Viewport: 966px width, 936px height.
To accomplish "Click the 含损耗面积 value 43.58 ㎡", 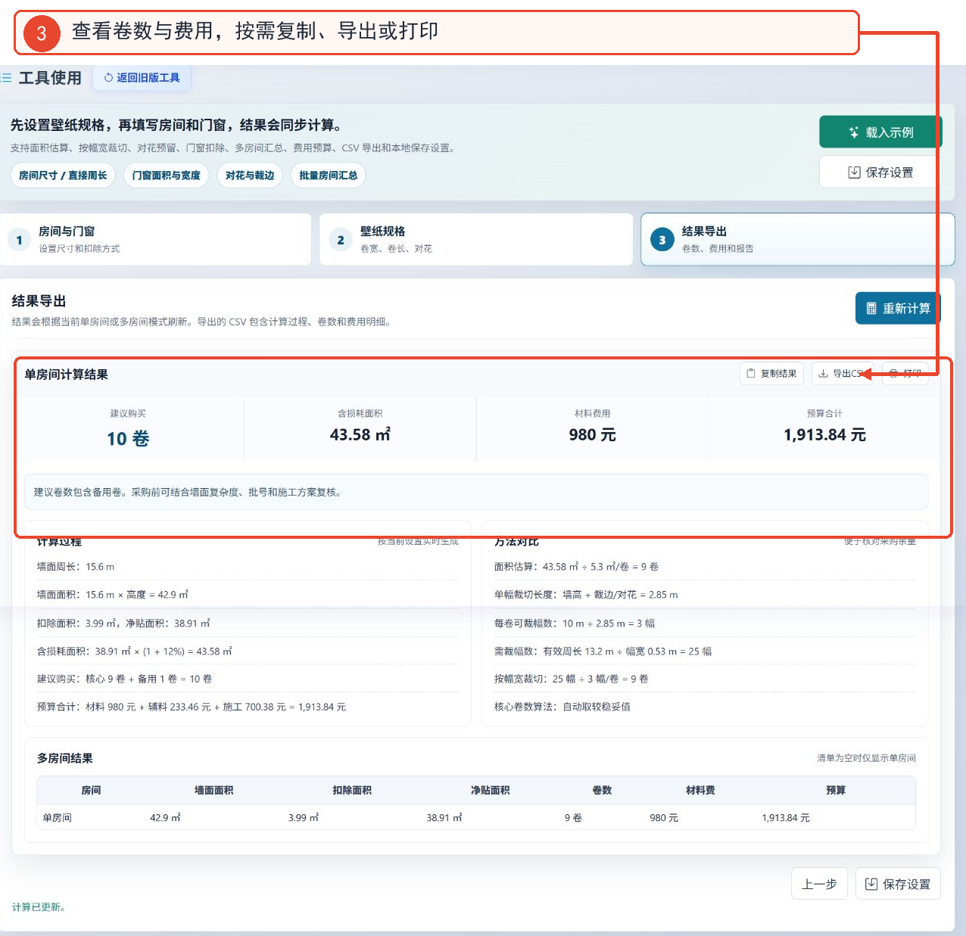I will pyautogui.click(x=360, y=435).
